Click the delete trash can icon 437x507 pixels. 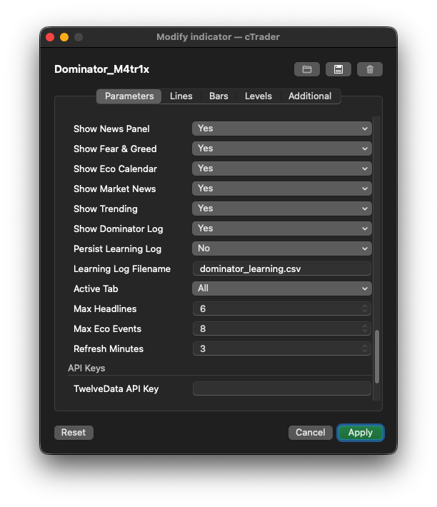(370, 69)
